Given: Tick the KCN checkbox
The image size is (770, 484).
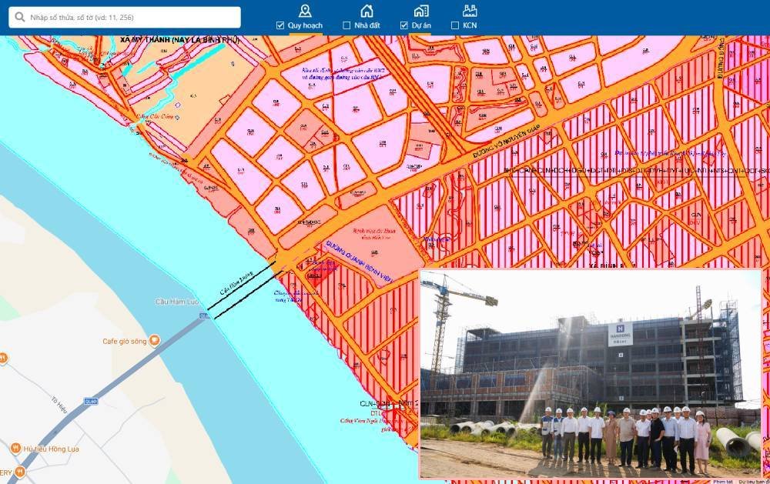Looking at the screenshot, I should click(x=455, y=25).
